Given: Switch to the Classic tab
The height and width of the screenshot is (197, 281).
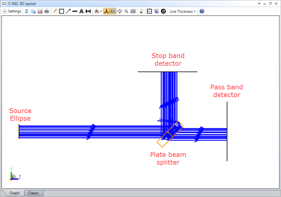Looking at the screenshot, I should click(x=34, y=193).
